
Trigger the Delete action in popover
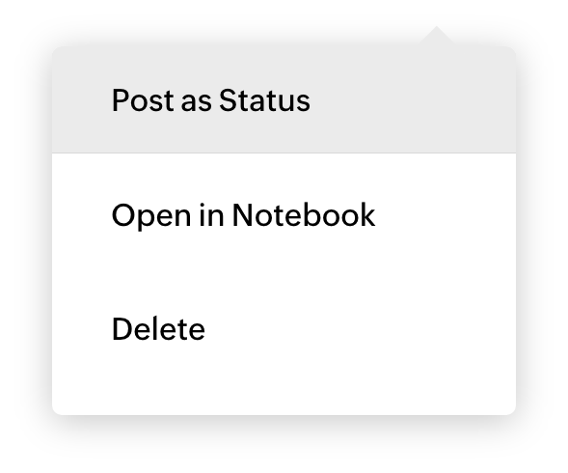click(284, 329)
